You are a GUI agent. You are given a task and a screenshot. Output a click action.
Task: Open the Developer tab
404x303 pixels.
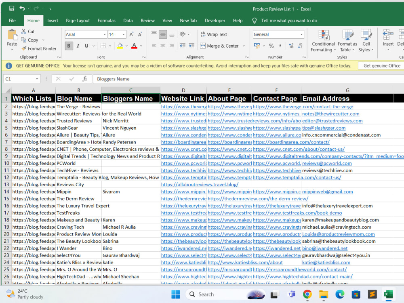pos(215,21)
